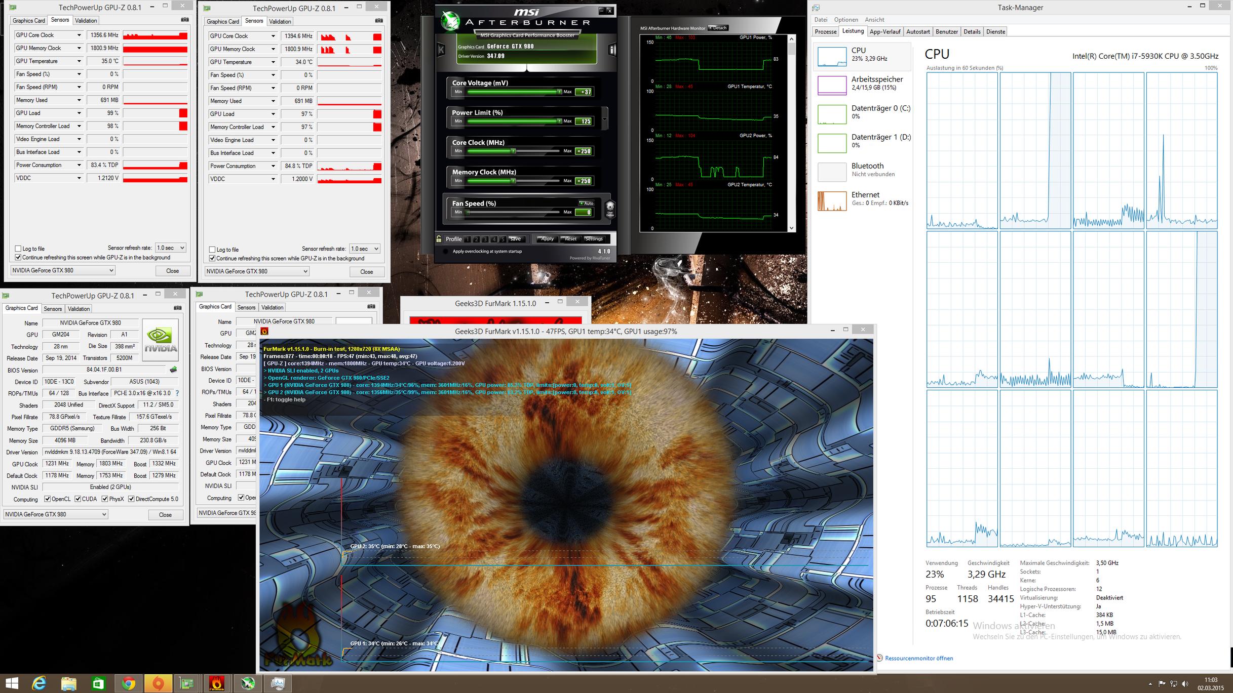This screenshot has width=1233, height=693.
Task: Click the Core Clock (MHz) slider handle
Action: tap(513, 151)
